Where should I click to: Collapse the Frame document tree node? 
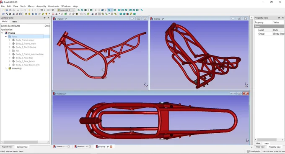point(2,33)
